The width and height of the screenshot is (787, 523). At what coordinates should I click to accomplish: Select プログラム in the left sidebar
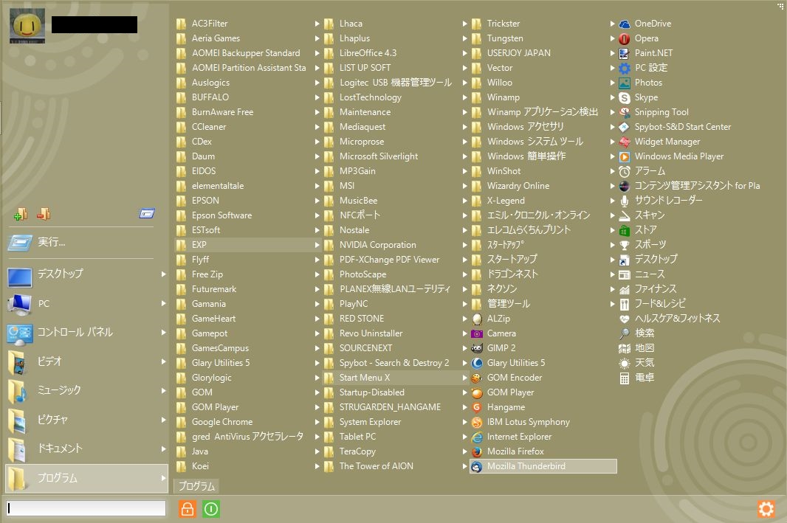click(86, 478)
